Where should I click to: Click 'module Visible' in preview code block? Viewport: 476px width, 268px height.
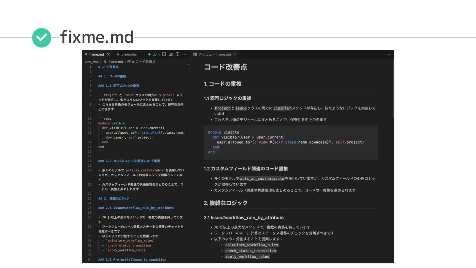tap(223, 132)
